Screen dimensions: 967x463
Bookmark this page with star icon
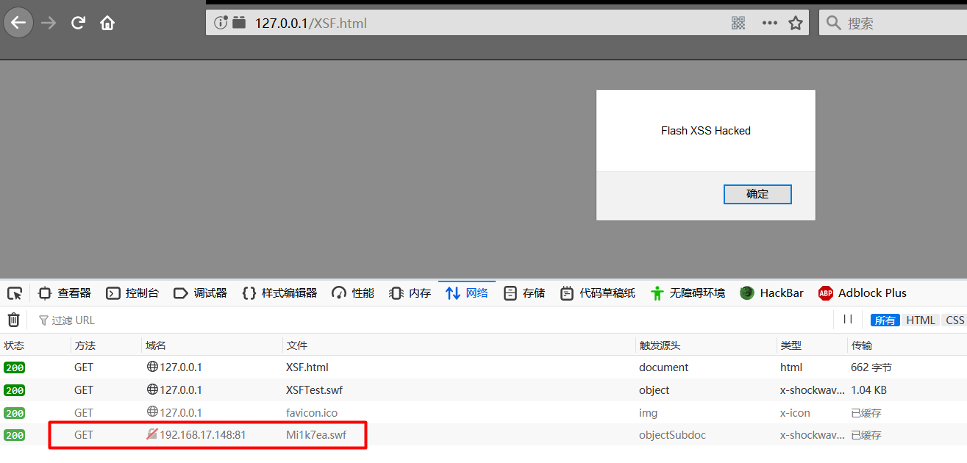795,23
